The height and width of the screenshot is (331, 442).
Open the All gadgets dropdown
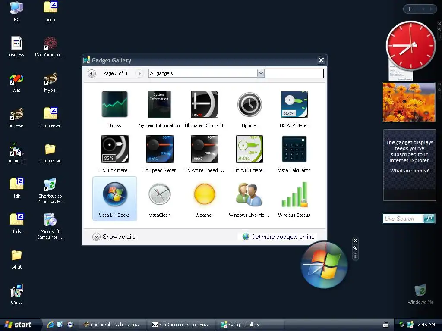coord(261,73)
